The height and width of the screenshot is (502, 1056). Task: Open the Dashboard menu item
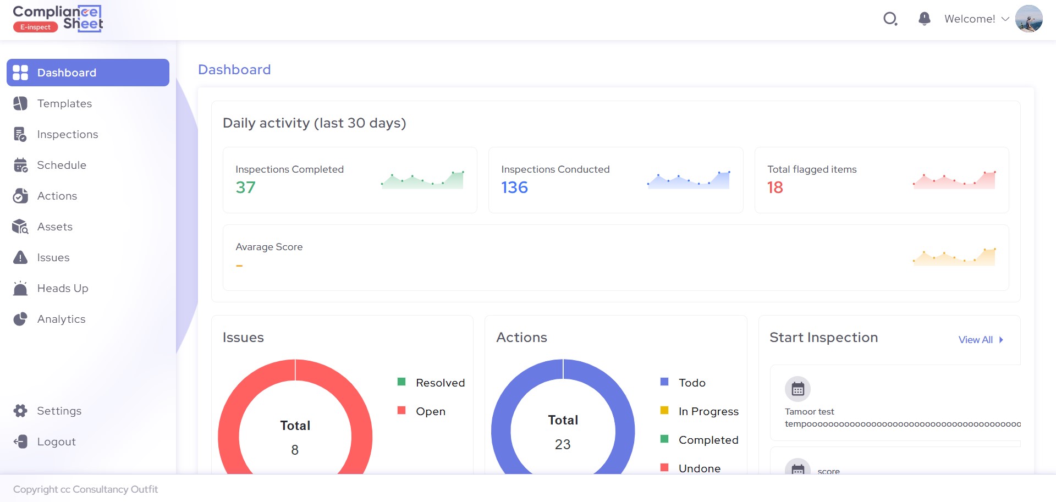tap(88, 73)
